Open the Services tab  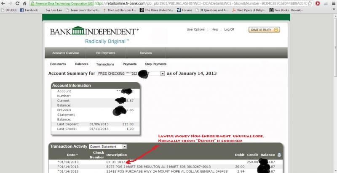[x=146, y=53]
